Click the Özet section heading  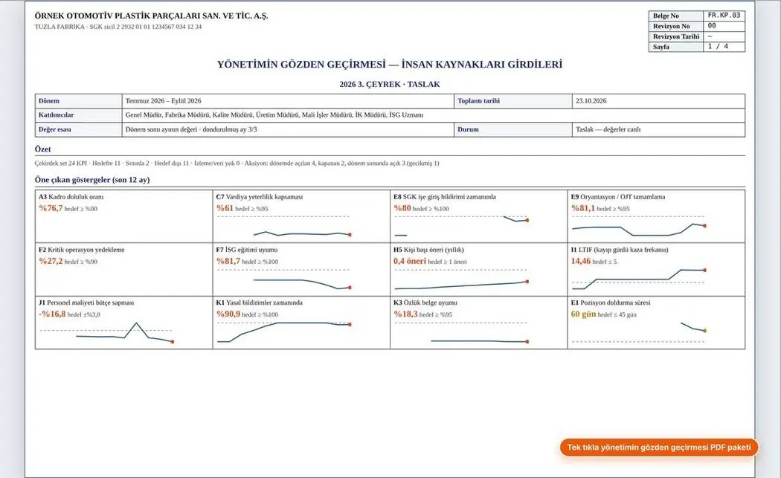[43, 149]
